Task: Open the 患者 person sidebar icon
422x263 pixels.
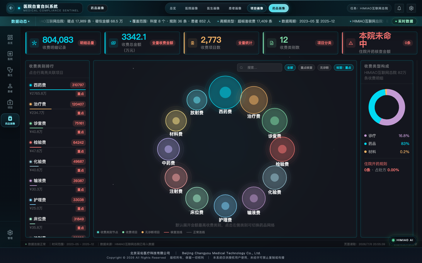Action: pos(10,88)
